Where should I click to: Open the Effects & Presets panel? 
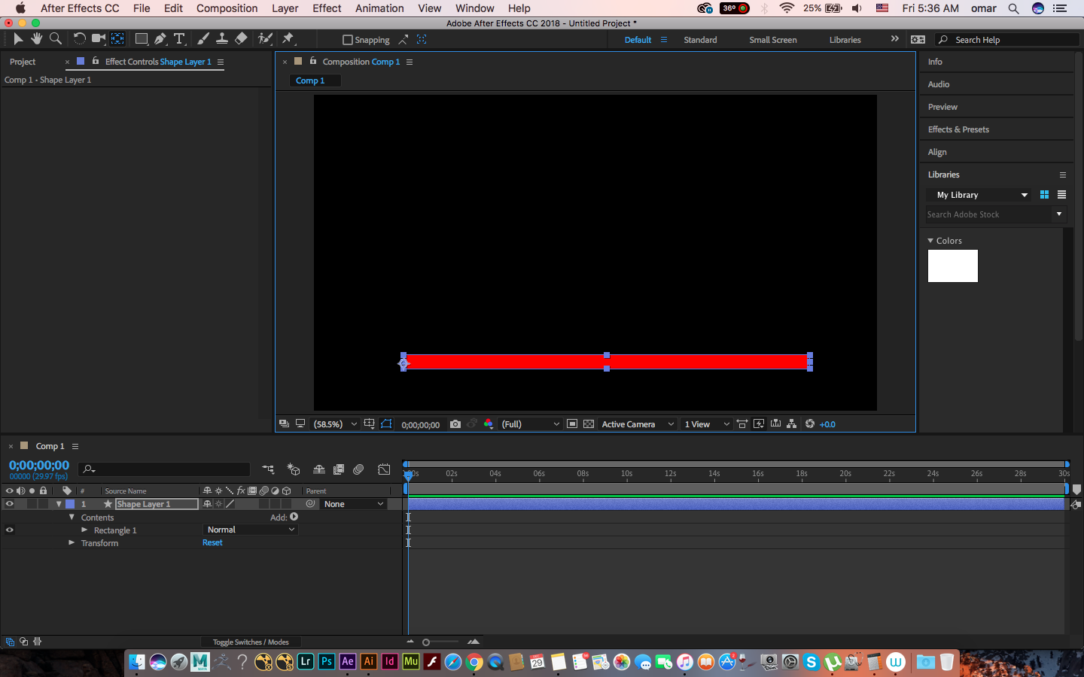[x=958, y=129]
